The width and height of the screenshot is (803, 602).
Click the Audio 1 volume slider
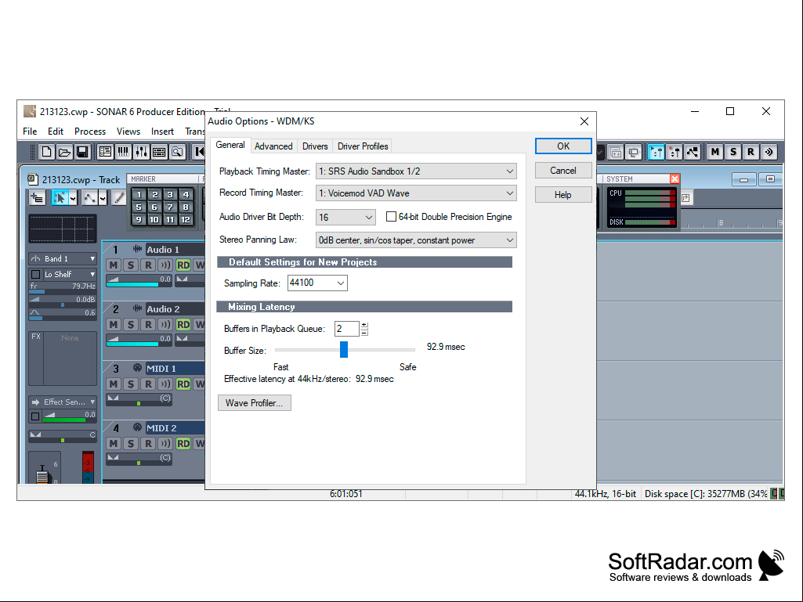(x=139, y=280)
